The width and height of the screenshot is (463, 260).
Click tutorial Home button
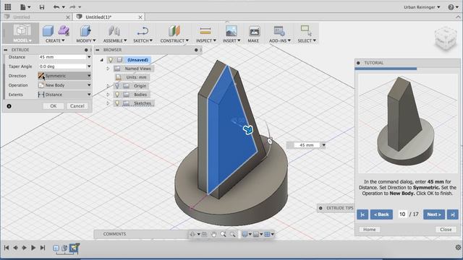pos(370,230)
